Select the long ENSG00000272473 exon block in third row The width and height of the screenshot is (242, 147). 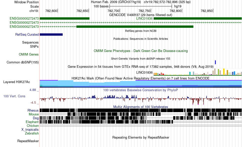click(135, 26)
